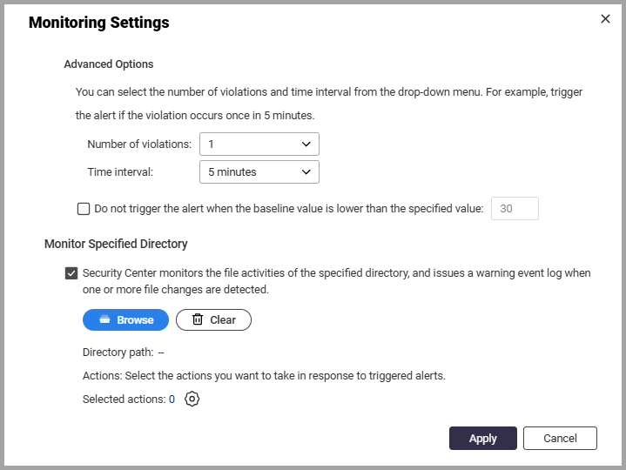Click the chevron arrow beside 5 minutes
This screenshot has height=470, width=626.
point(306,172)
